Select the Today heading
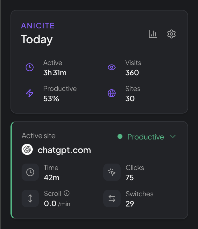Image resolution: width=198 pixels, height=229 pixels. [37, 39]
